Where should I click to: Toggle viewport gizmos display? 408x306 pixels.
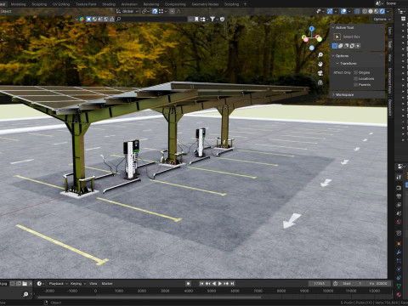click(x=330, y=11)
